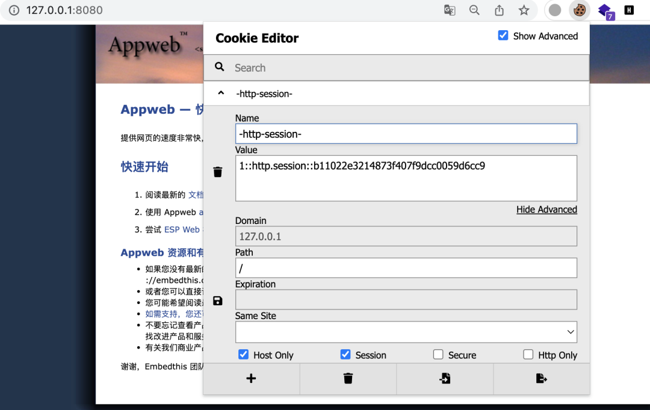Collapse the -http-session- cookie entry

pos(221,93)
